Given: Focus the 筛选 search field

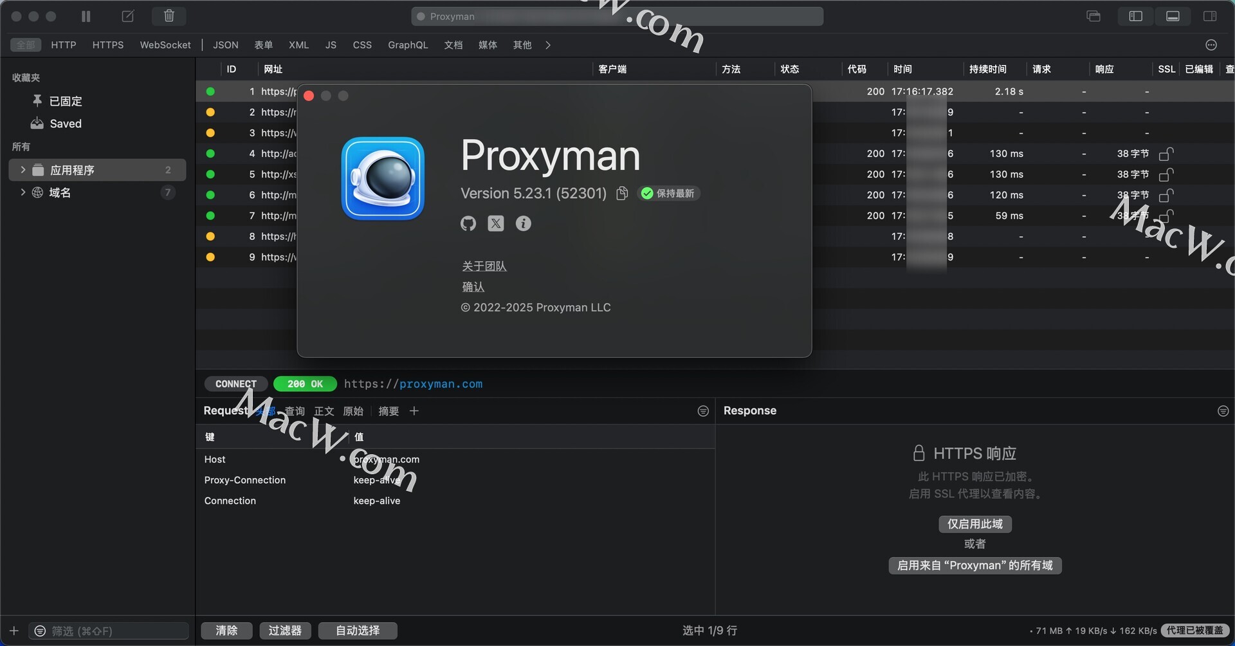Looking at the screenshot, I should [109, 631].
